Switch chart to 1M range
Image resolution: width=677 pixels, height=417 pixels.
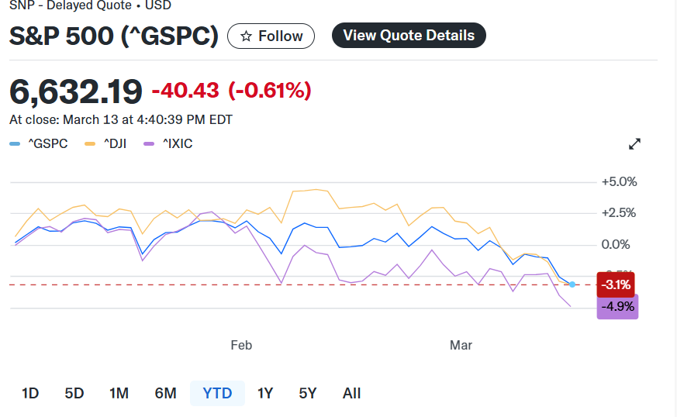coord(119,393)
